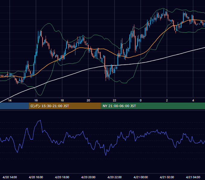Click the 14 hour label on the axis

(10, 100)
